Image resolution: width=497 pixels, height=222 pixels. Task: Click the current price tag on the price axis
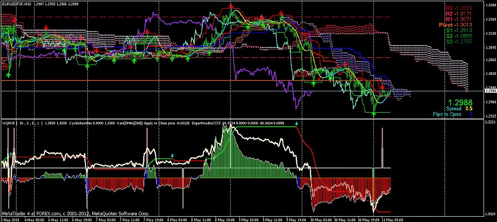pyautogui.click(x=489, y=91)
